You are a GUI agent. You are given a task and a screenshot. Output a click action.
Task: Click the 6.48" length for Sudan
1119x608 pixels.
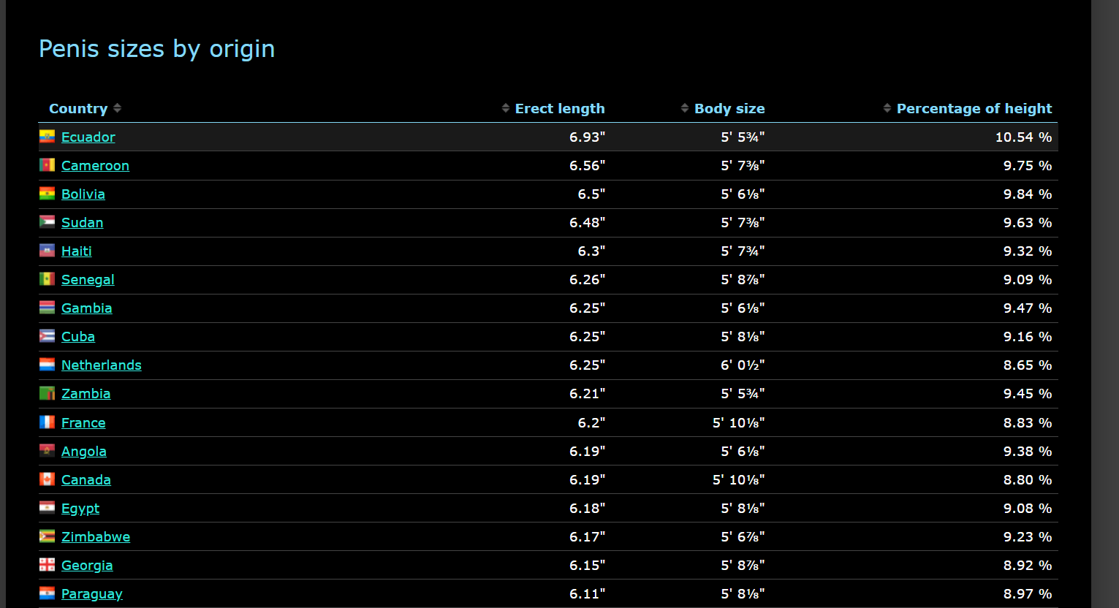coord(587,222)
